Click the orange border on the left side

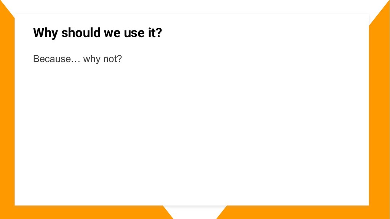click(x=7, y=112)
